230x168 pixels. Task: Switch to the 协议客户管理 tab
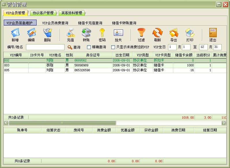(x=43, y=13)
